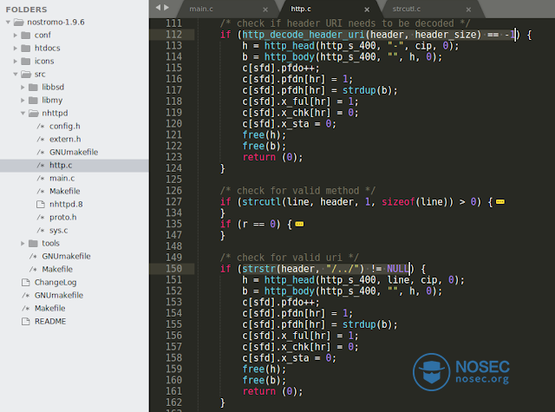Unfold collapsed block marker on line 127

pos(500,202)
